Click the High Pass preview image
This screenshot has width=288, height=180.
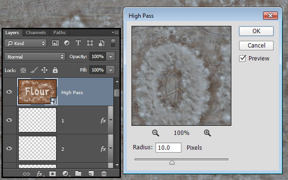181,76
